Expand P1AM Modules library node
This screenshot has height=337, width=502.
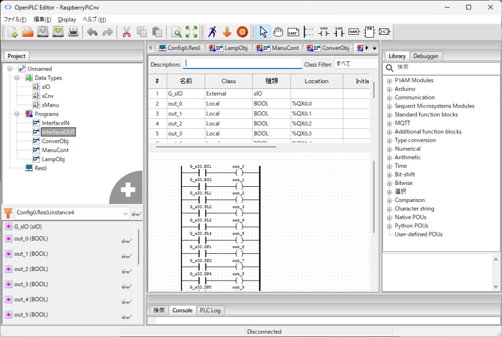click(x=389, y=81)
